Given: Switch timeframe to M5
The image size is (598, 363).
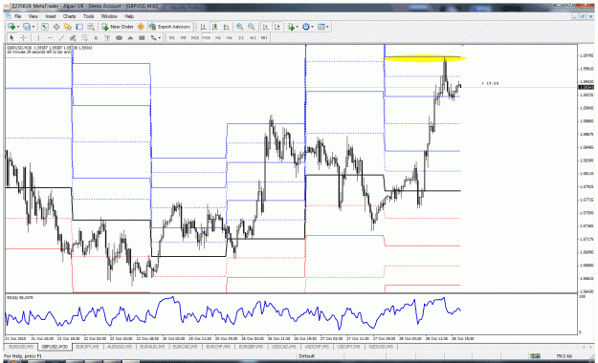Looking at the screenshot, I should tap(184, 37).
